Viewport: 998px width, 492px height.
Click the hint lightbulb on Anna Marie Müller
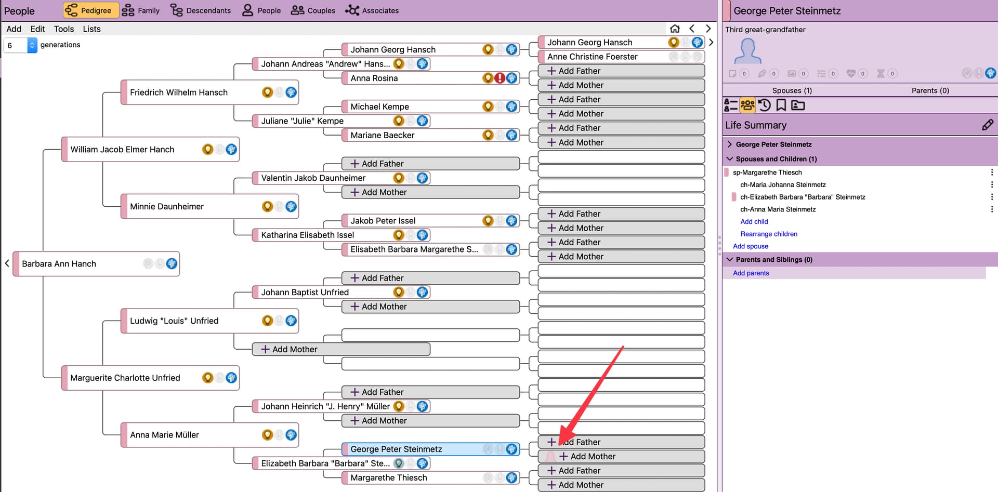(x=267, y=435)
